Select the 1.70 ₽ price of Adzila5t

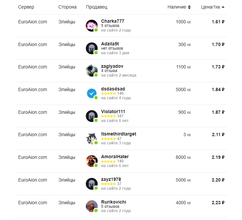tap(218, 44)
